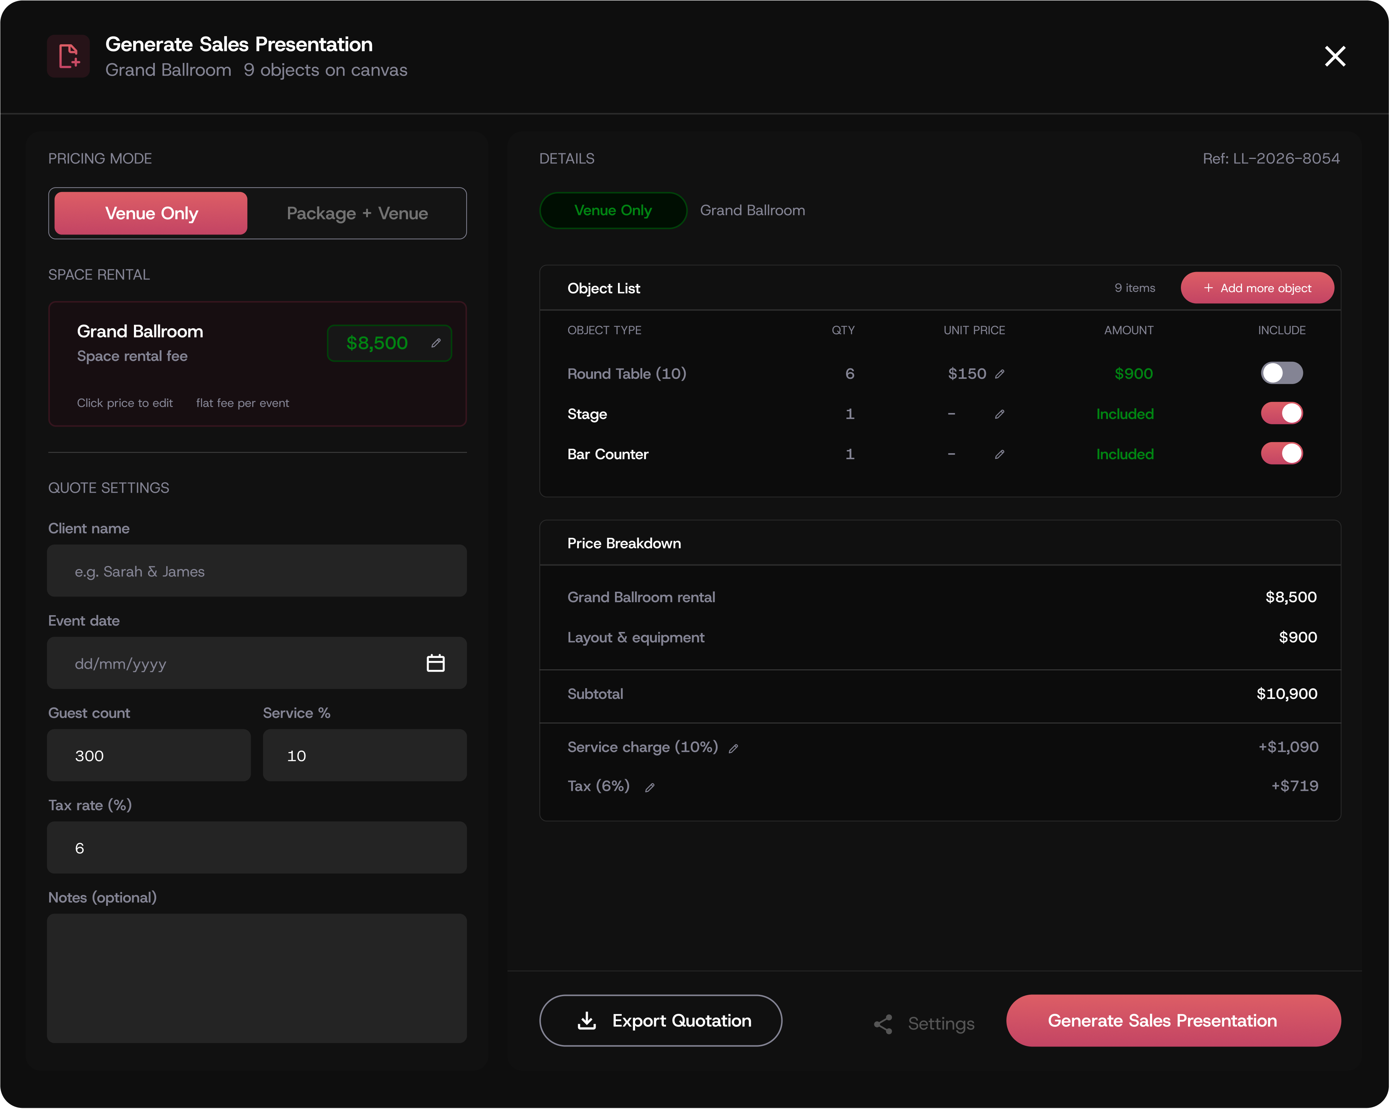Click the Layout & equipment $900 value
The image size is (1390, 1109).
pos(1298,638)
